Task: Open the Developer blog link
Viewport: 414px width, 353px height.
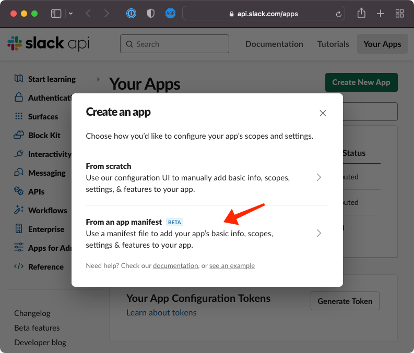Action: (40, 342)
